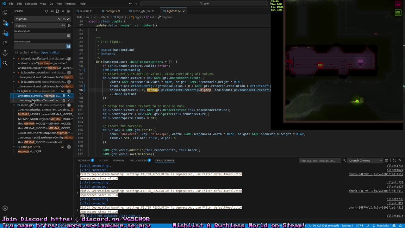The height and width of the screenshot is (228, 405).
Task: Open the Launch Chrome session dropdown
Action: (365, 161)
